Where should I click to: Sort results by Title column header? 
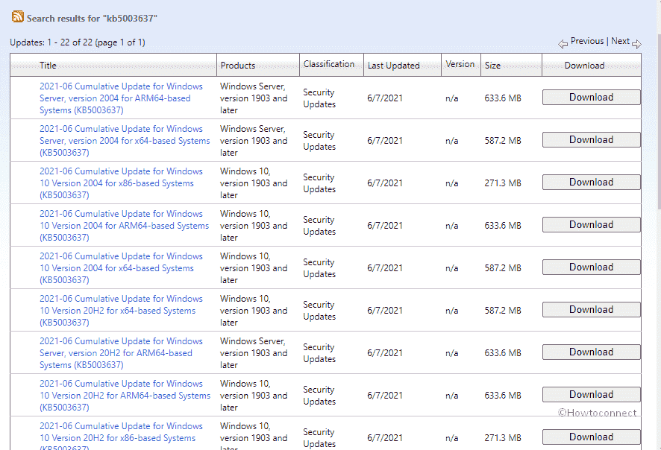(x=48, y=66)
